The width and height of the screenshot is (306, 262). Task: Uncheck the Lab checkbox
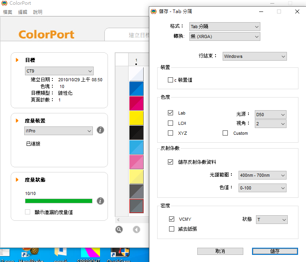click(x=170, y=113)
